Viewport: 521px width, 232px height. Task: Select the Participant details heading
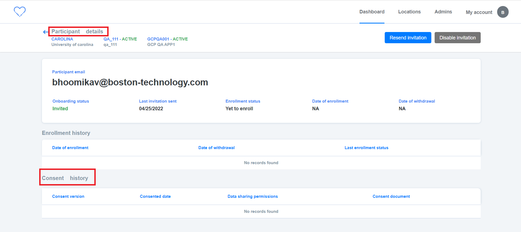77,31
